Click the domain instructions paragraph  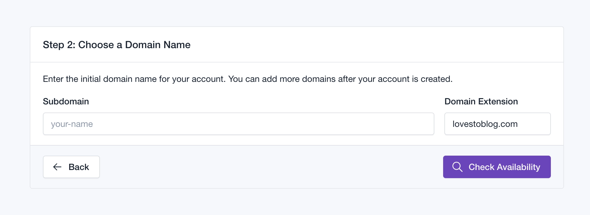[247, 79]
